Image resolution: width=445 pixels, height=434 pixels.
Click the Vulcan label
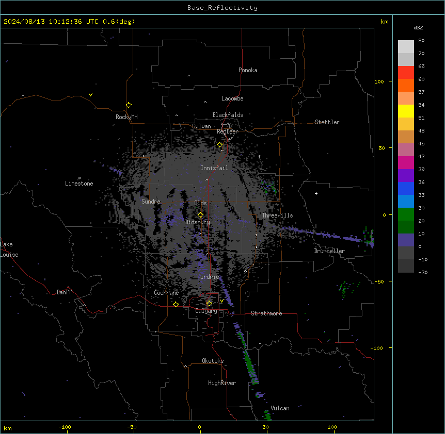[x=280, y=408]
